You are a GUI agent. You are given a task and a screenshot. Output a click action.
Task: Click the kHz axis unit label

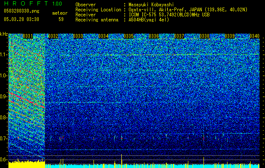click(4, 34)
